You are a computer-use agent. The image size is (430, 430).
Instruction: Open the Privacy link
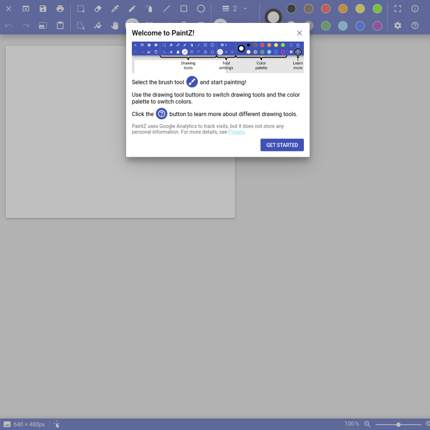[x=236, y=132]
